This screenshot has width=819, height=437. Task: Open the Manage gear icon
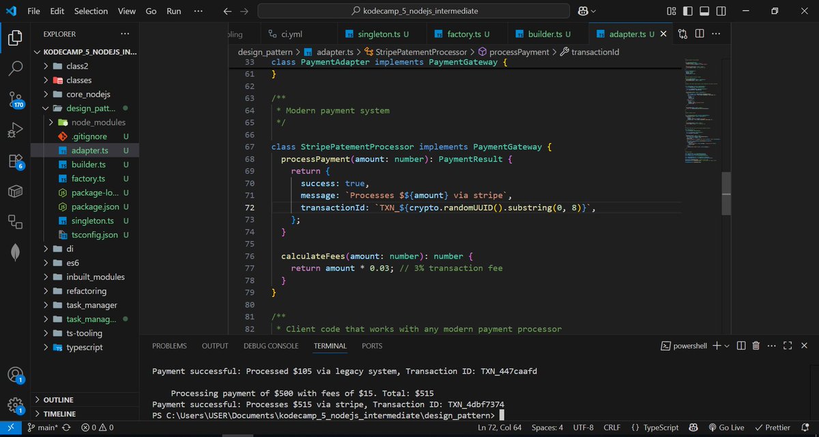(x=15, y=404)
